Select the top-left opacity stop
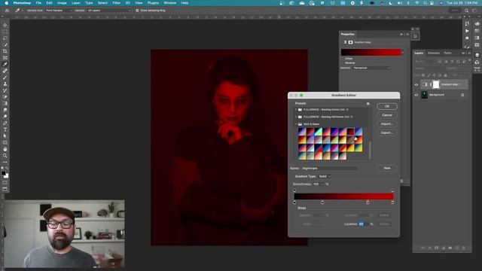This screenshot has width=482, height=271. (294, 190)
